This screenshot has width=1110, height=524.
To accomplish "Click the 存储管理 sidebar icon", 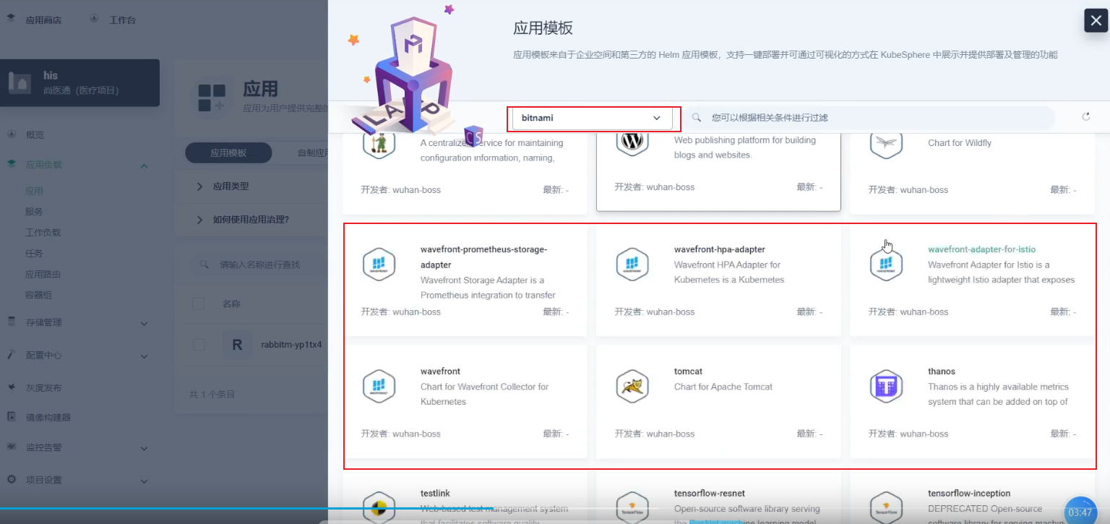I will pyautogui.click(x=12, y=322).
